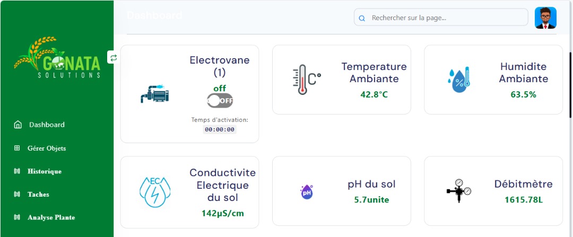This screenshot has width=573, height=237.
Task: Click the humidity droplet icon
Action: (458, 79)
